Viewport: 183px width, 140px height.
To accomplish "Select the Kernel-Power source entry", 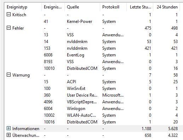I will pyautogui.click(x=79, y=22).
